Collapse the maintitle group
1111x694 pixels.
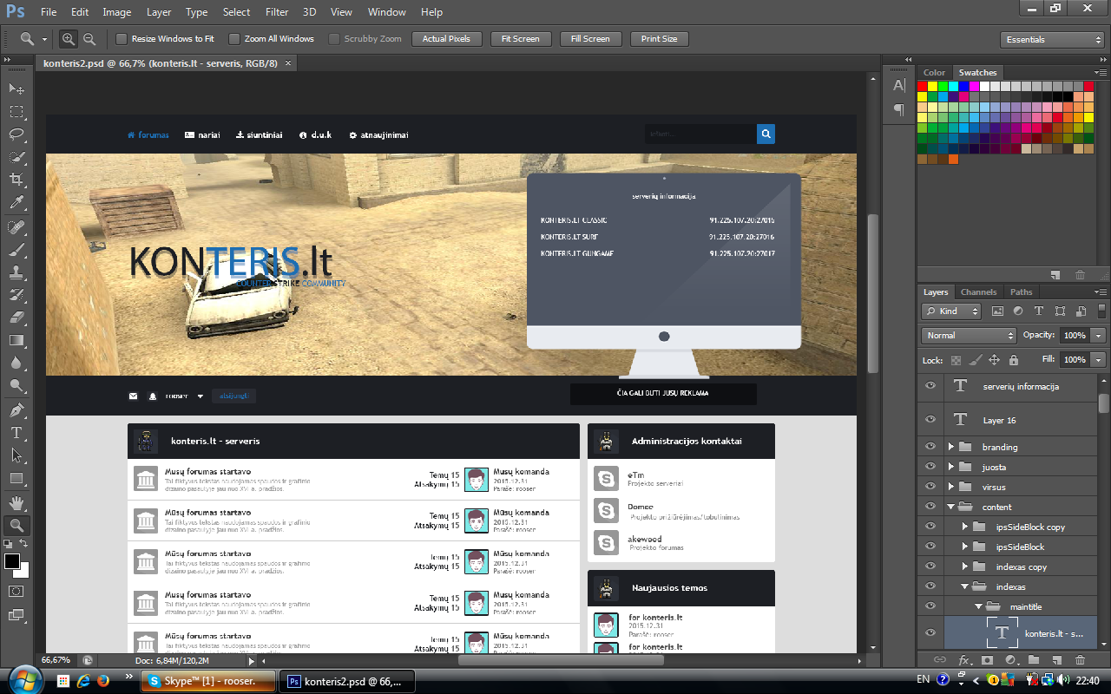pyautogui.click(x=978, y=606)
